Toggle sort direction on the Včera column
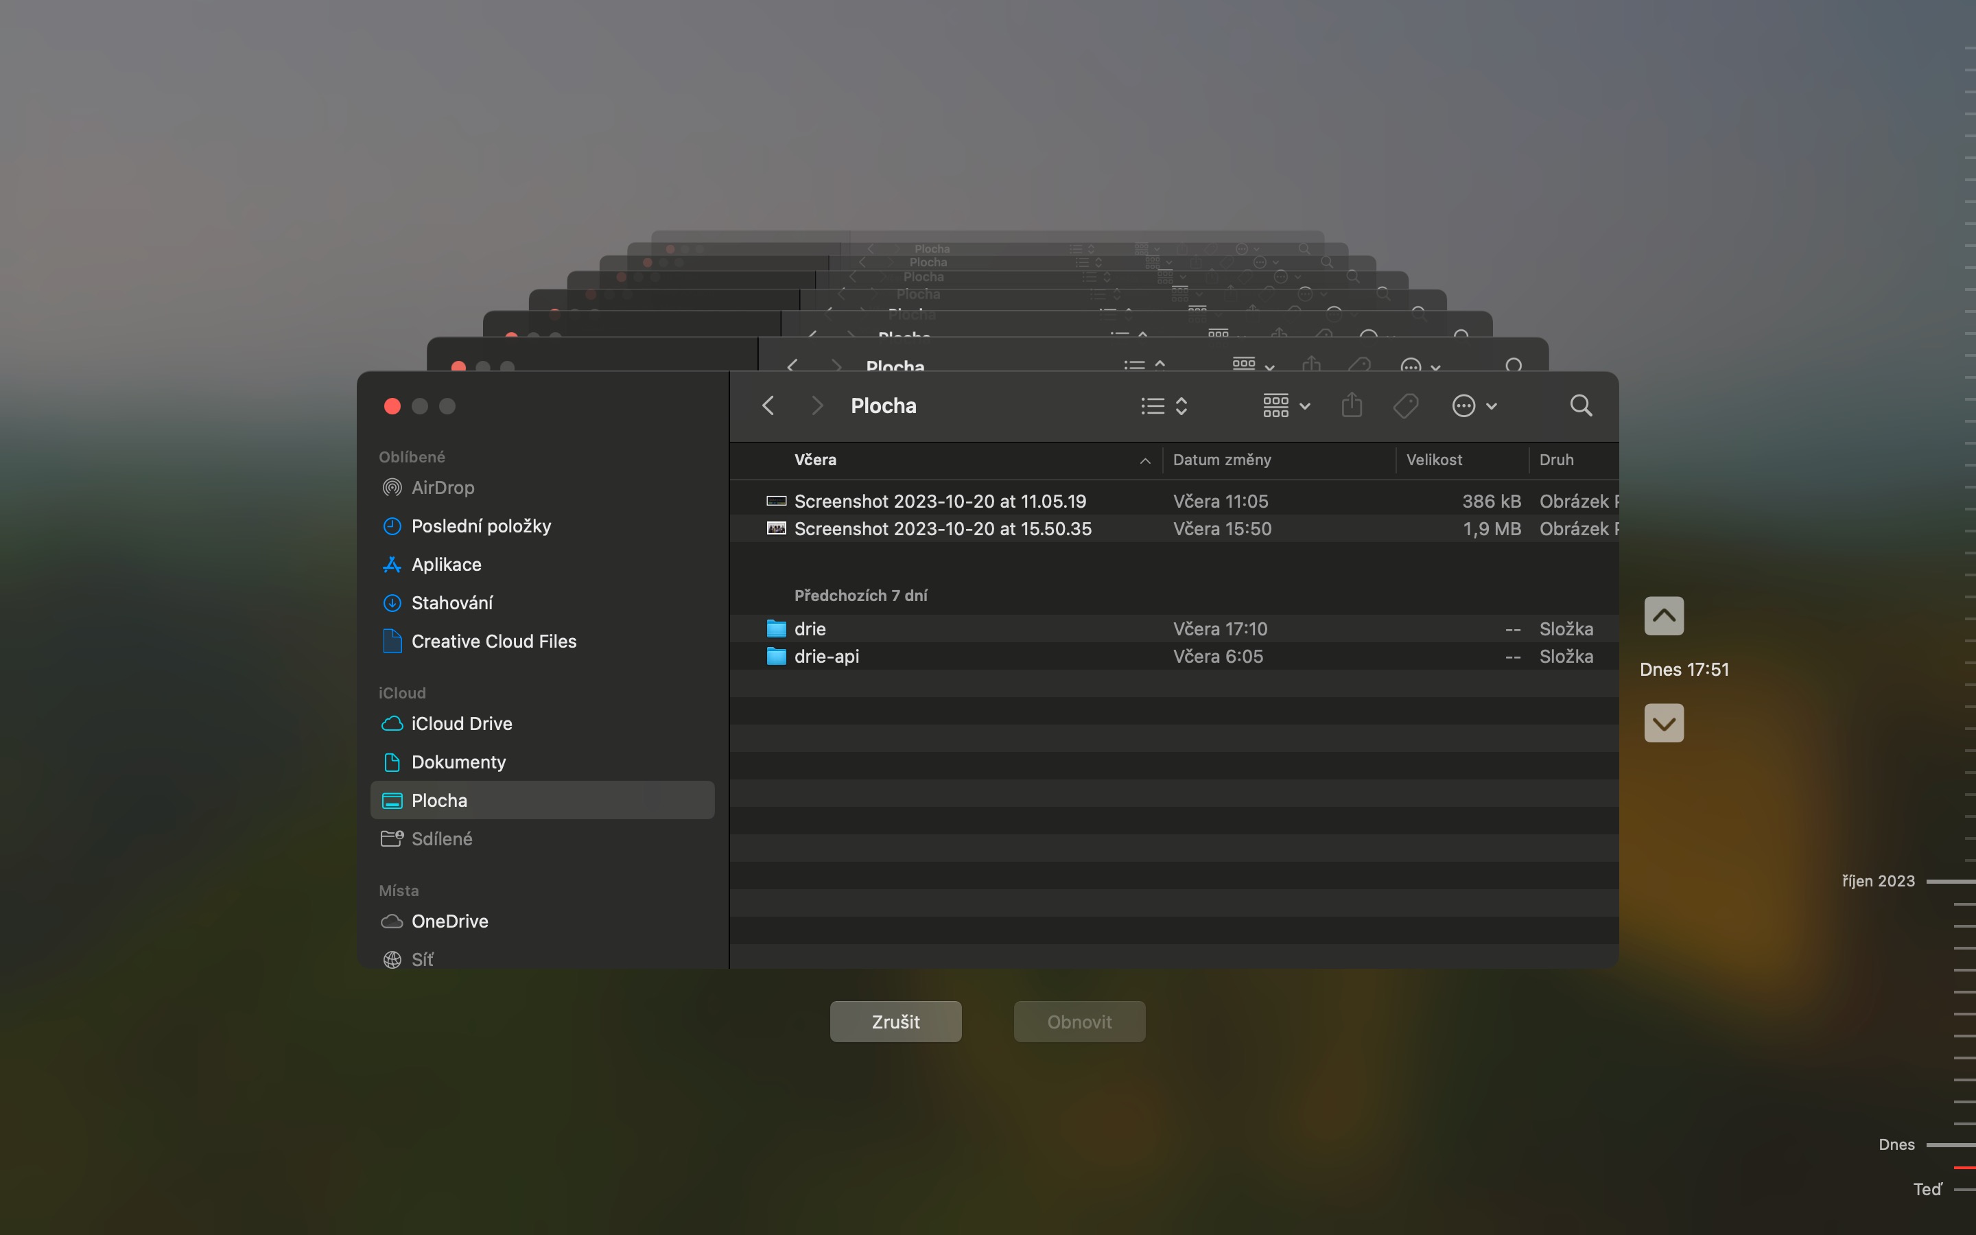This screenshot has height=1235, width=1976. pos(1144,460)
